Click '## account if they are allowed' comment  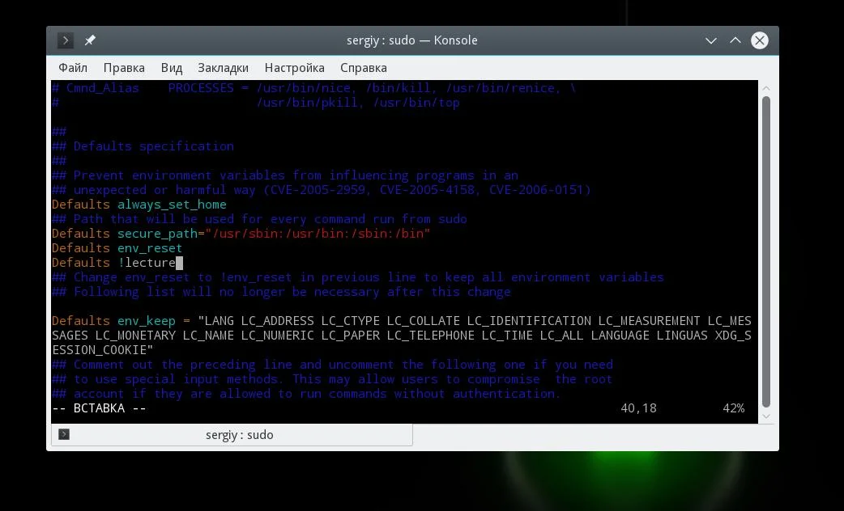(x=306, y=394)
